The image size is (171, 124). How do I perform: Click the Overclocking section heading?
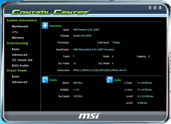pos(17,43)
